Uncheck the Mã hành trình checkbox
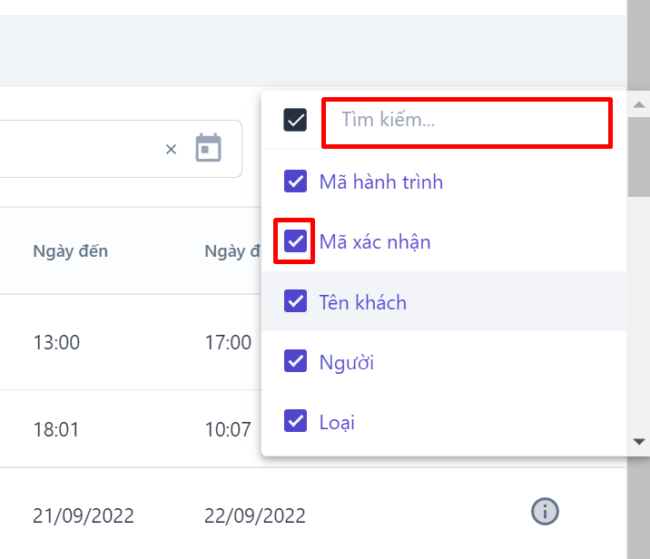The image size is (650, 559). coord(295,181)
